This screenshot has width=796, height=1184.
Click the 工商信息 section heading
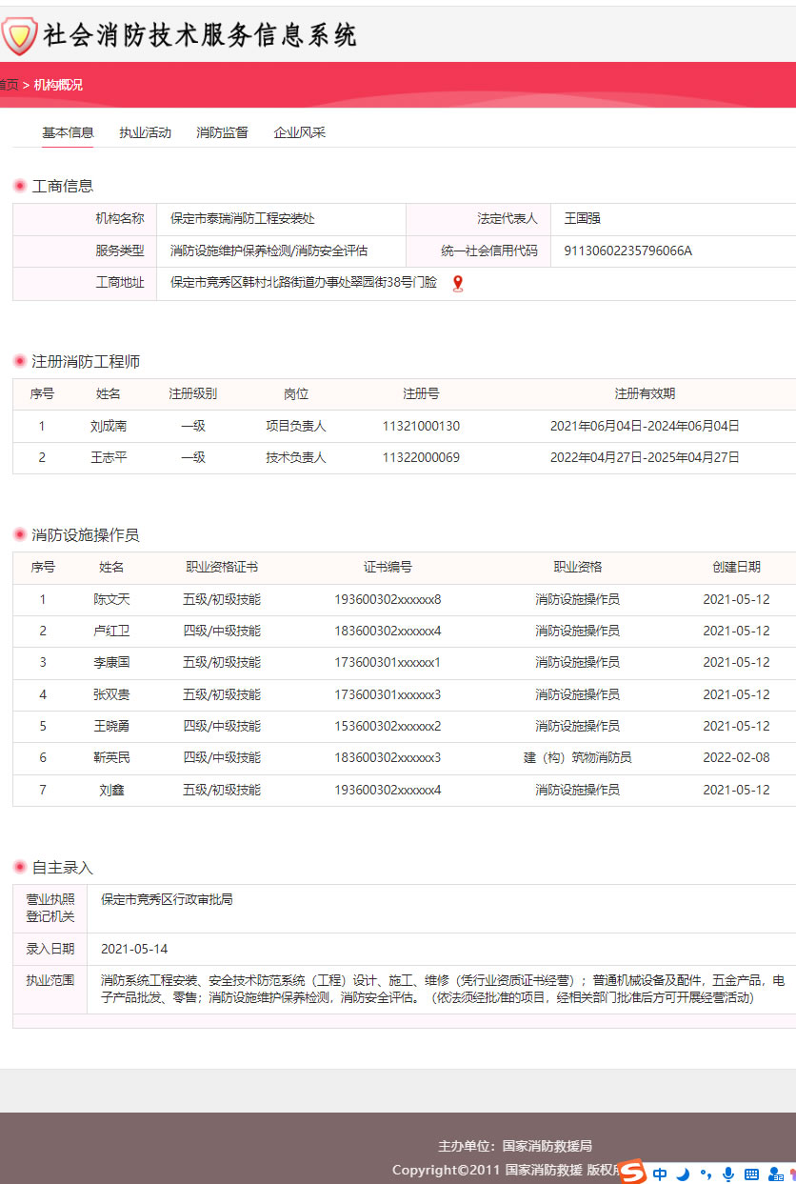tap(63, 186)
